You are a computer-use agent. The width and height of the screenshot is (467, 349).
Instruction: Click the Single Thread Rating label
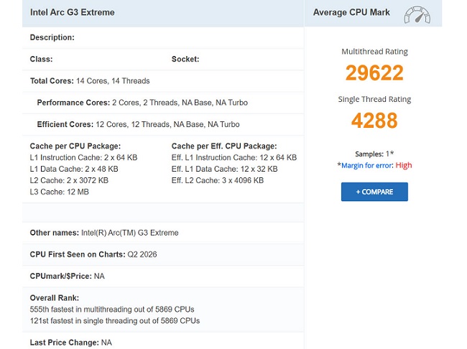374,99
